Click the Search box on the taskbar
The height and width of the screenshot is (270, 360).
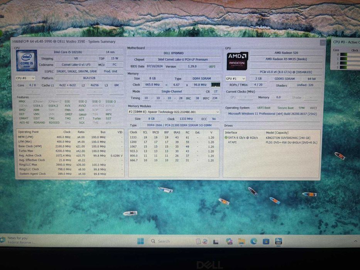(164, 241)
